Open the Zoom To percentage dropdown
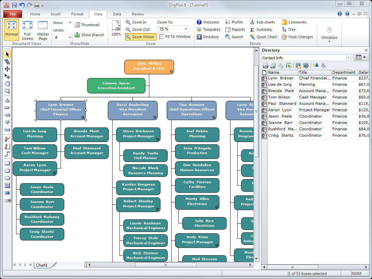372x279 pixels. [x=185, y=29]
